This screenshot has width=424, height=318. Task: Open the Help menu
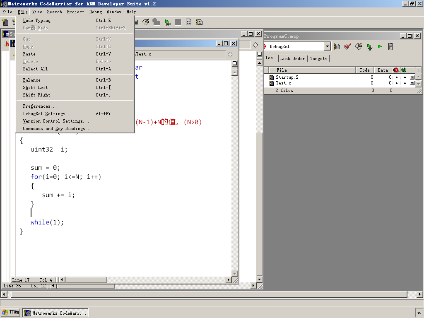point(131,12)
